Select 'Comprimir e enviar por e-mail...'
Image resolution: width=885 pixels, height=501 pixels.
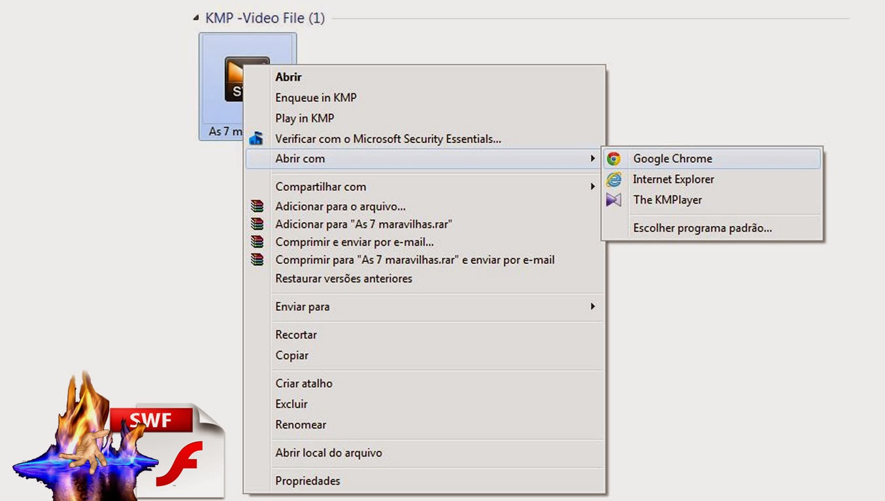[354, 242]
